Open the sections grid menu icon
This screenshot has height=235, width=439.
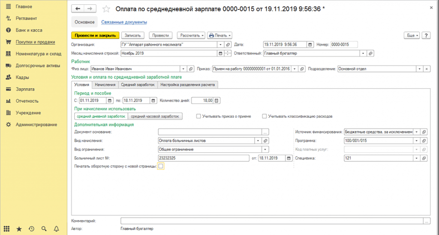pos(6,229)
